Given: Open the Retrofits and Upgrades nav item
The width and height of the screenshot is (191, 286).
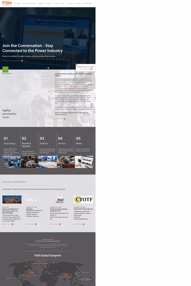Looking at the screenshot, I should (29, 4).
